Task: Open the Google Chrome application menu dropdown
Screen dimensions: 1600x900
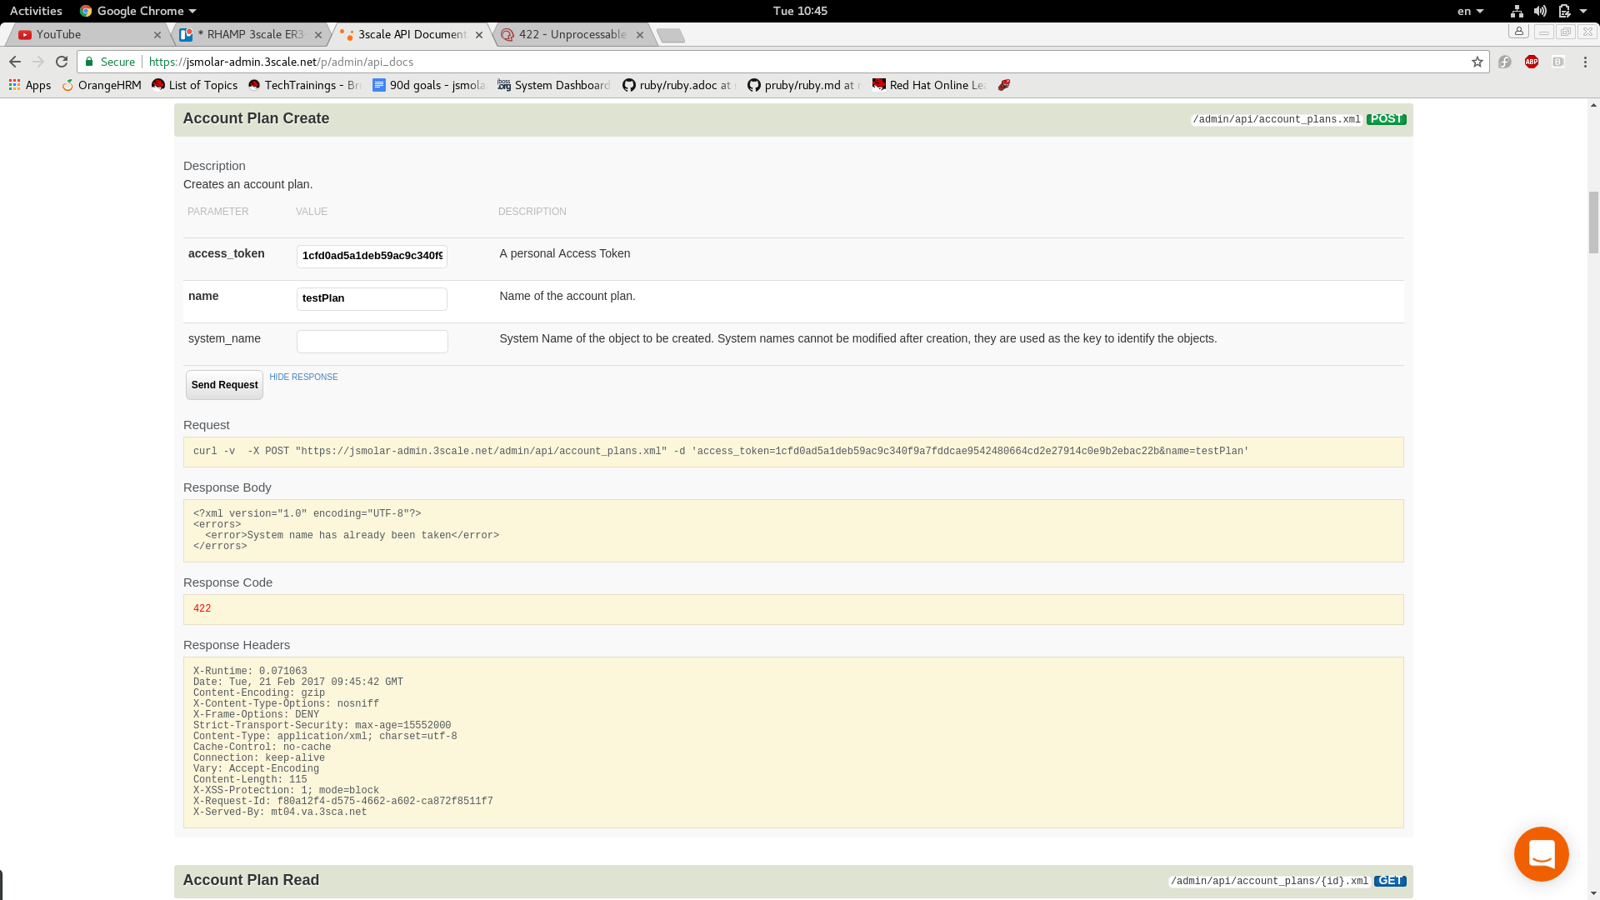Action: [x=138, y=11]
